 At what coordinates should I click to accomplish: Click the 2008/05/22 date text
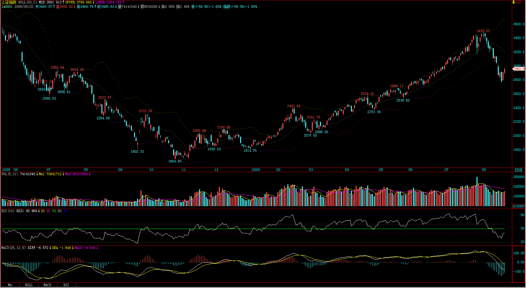pyautogui.click(x=24, y=7)
